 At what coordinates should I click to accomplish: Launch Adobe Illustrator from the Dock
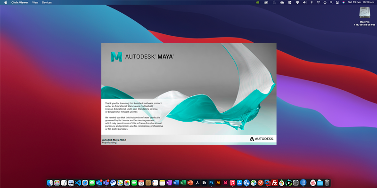(218, 183)
